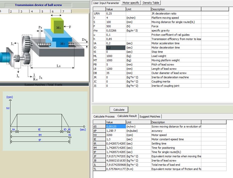Edit the JS inertia value
The image size is (233, 178).
116,86
